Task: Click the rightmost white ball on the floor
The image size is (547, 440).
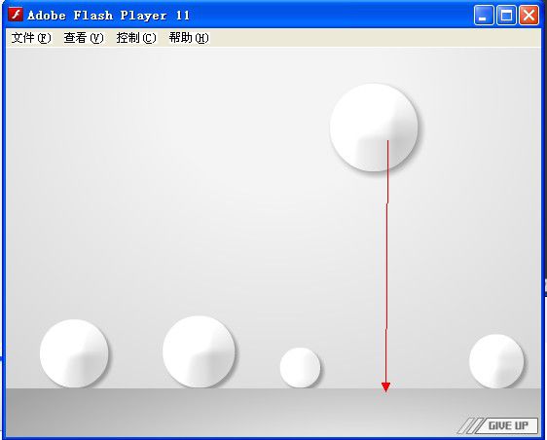Action: click(x=496, y=361)
